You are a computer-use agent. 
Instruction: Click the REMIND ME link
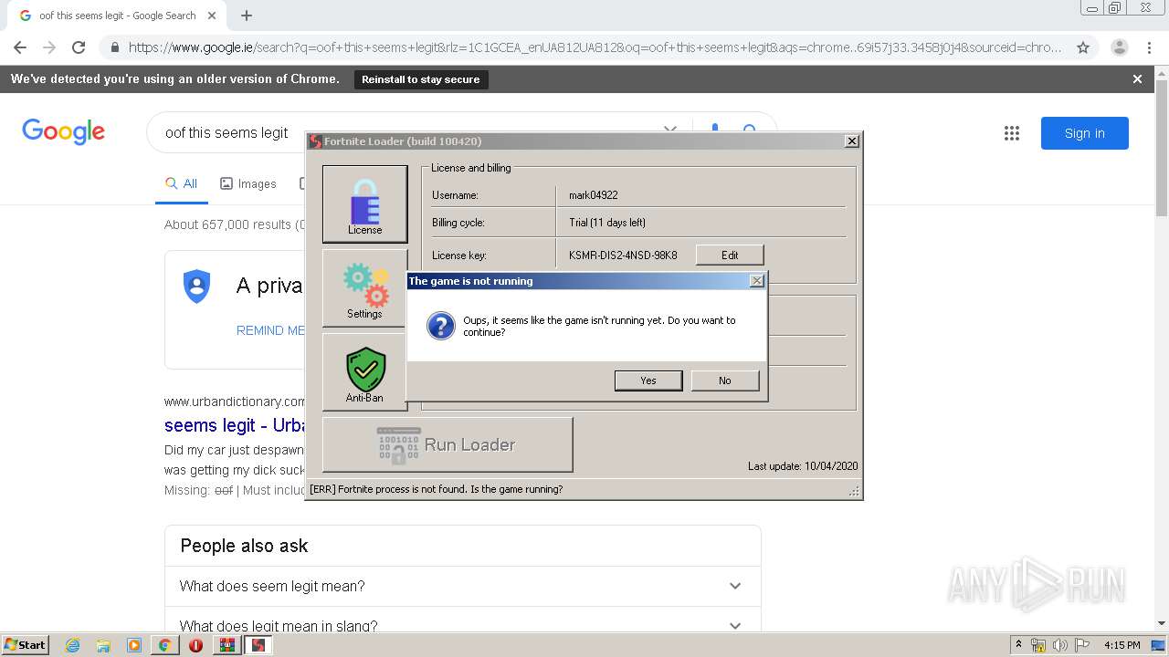click(270, 330)
